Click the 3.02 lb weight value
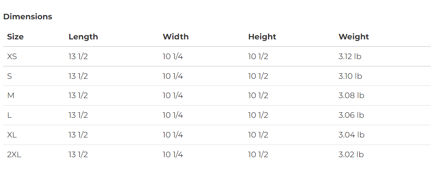The image size is (432, 169). [x=351, y=155]
